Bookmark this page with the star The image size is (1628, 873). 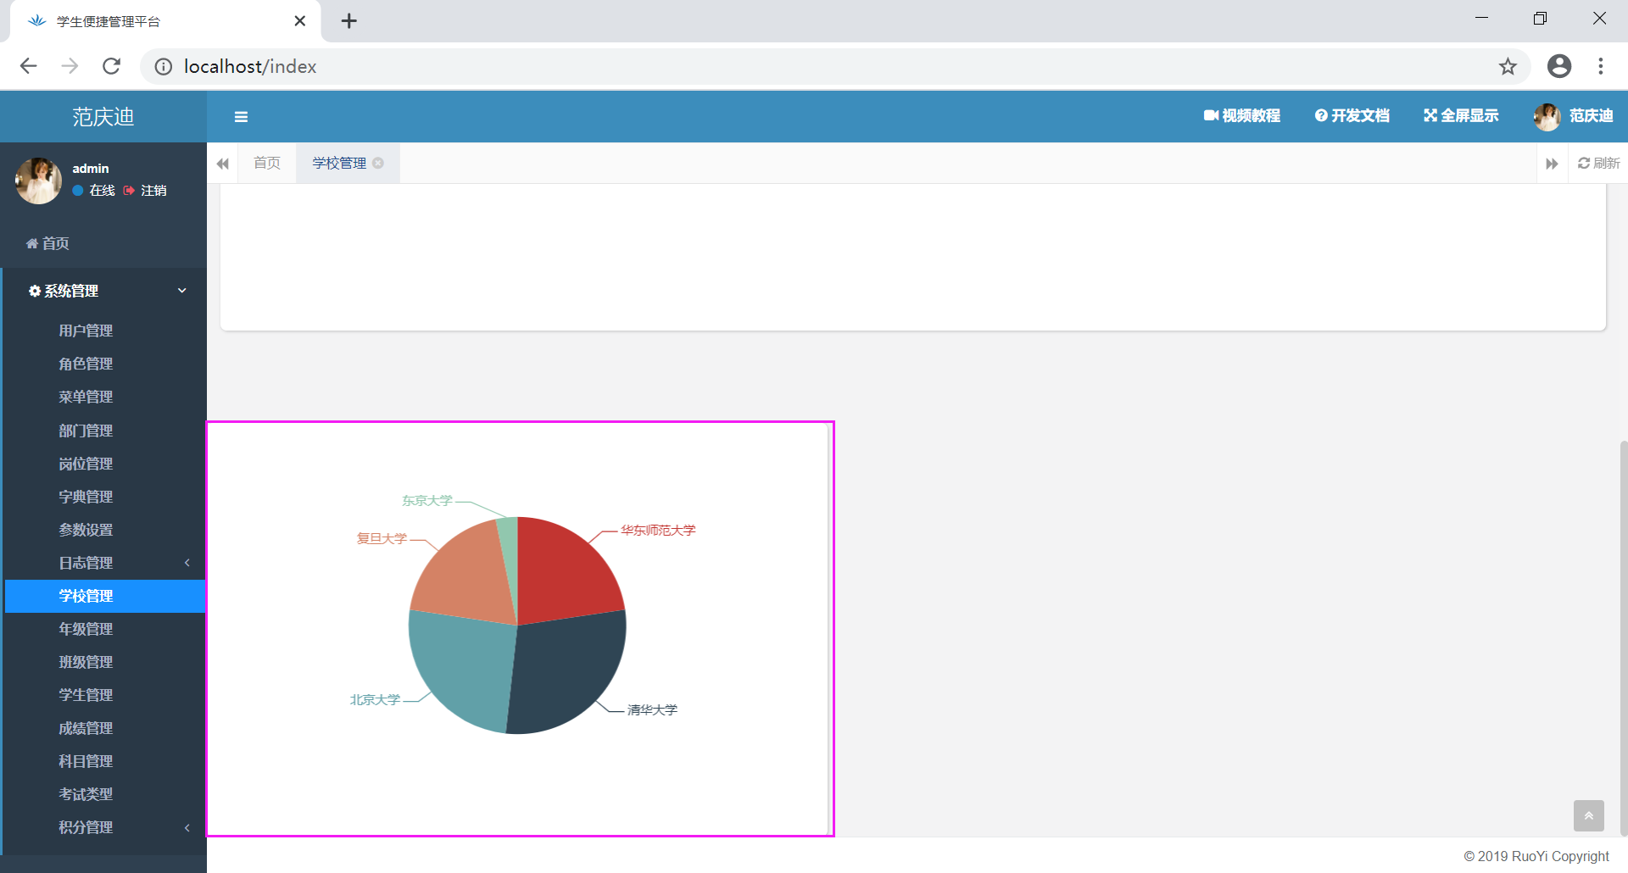click(1508, 66)
